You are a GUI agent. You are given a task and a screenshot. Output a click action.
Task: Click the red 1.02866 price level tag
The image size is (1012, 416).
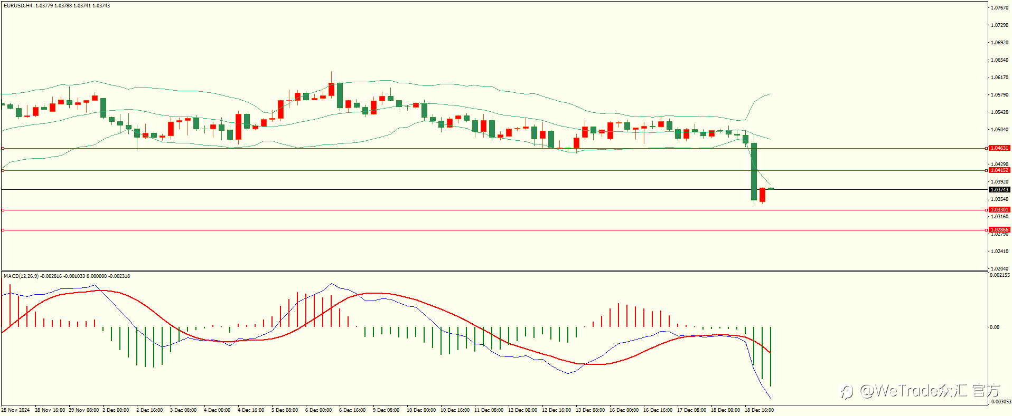point(999,230)
